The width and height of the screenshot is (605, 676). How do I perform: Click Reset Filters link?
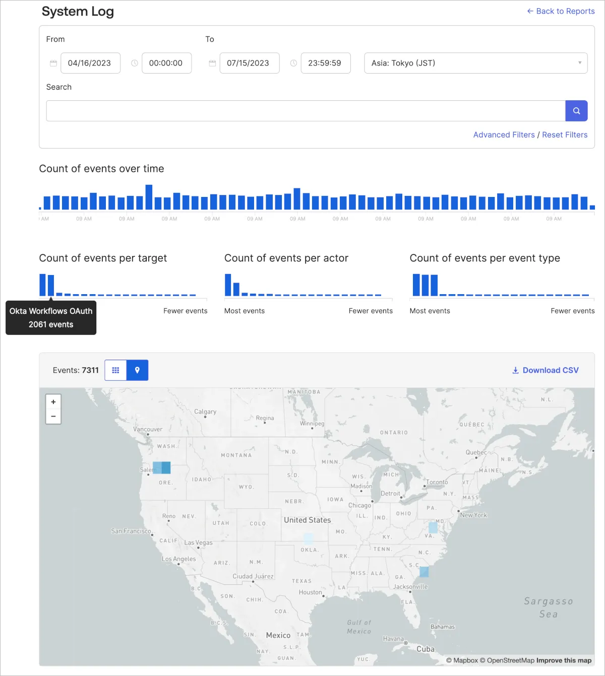[565, 135]
